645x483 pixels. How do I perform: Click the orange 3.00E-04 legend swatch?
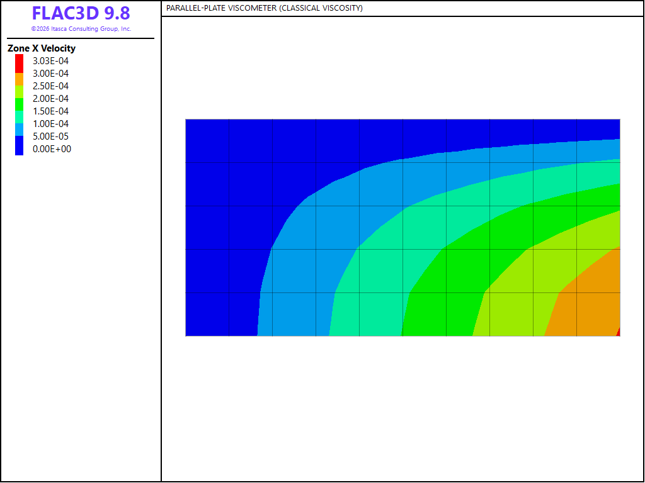click(x=20, y=79)
